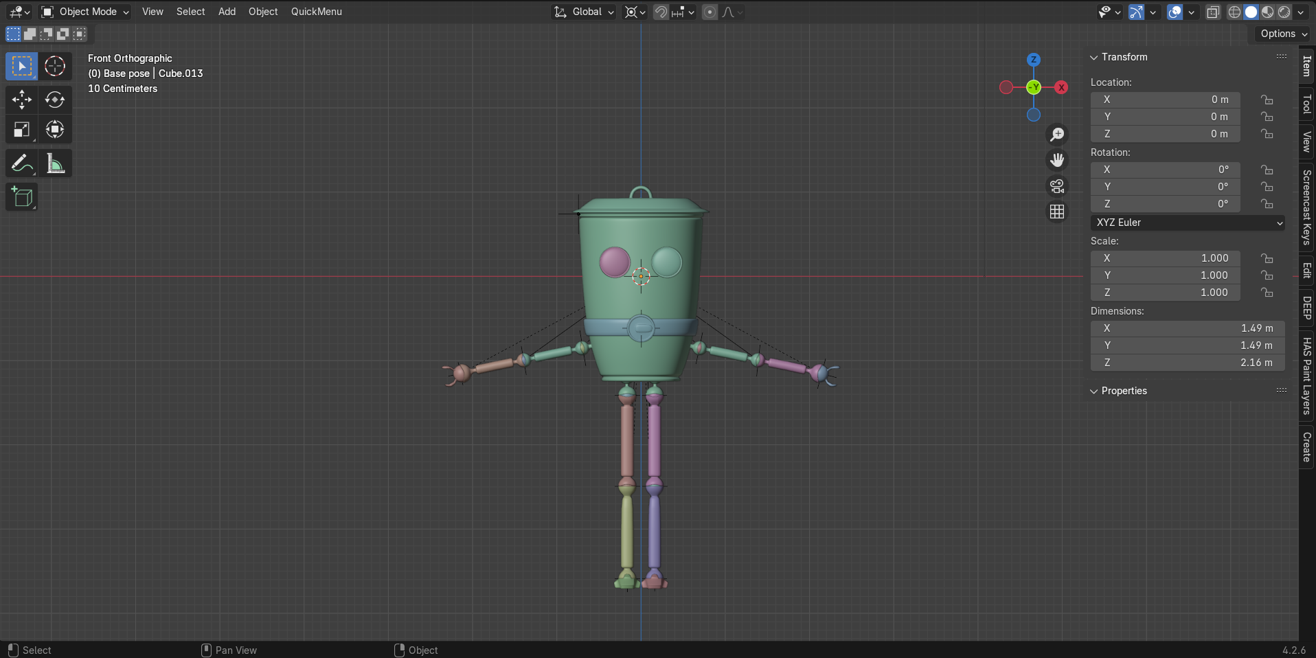This screenshot has width=1316, height=658.
Task: Switch to the View sidebar tab
Action: tap(1307, 142)
